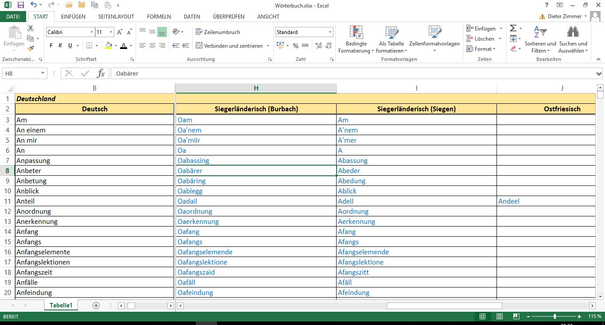Switch to the SEITENLAYOUT tab

coord(116,16)
